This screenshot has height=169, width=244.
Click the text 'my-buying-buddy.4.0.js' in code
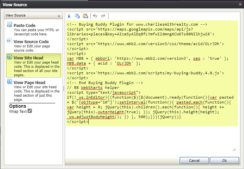(x=193, y=73)
